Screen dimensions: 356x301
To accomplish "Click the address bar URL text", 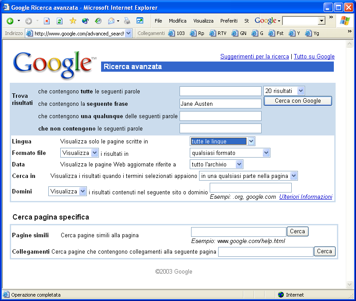I will pos(79,34).
